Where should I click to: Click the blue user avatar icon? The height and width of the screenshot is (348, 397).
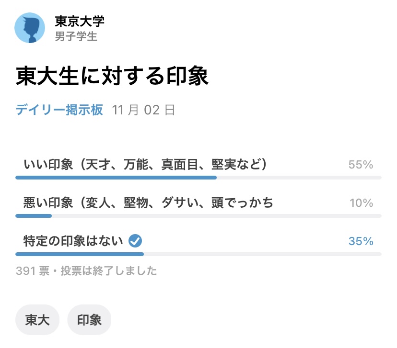click(30, 28)
